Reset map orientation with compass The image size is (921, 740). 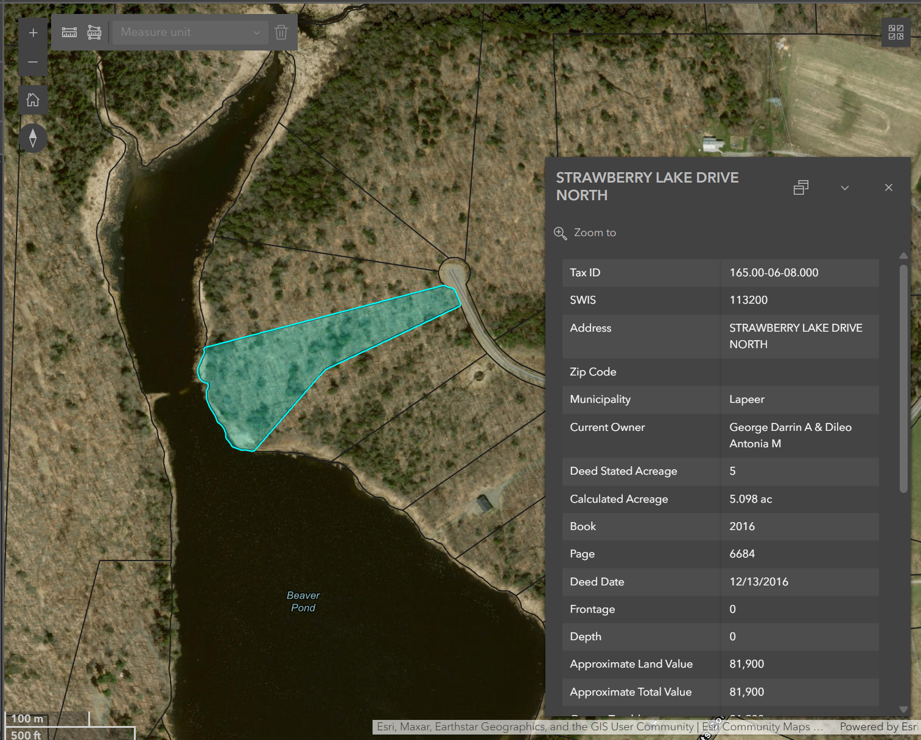coord(33,138)
